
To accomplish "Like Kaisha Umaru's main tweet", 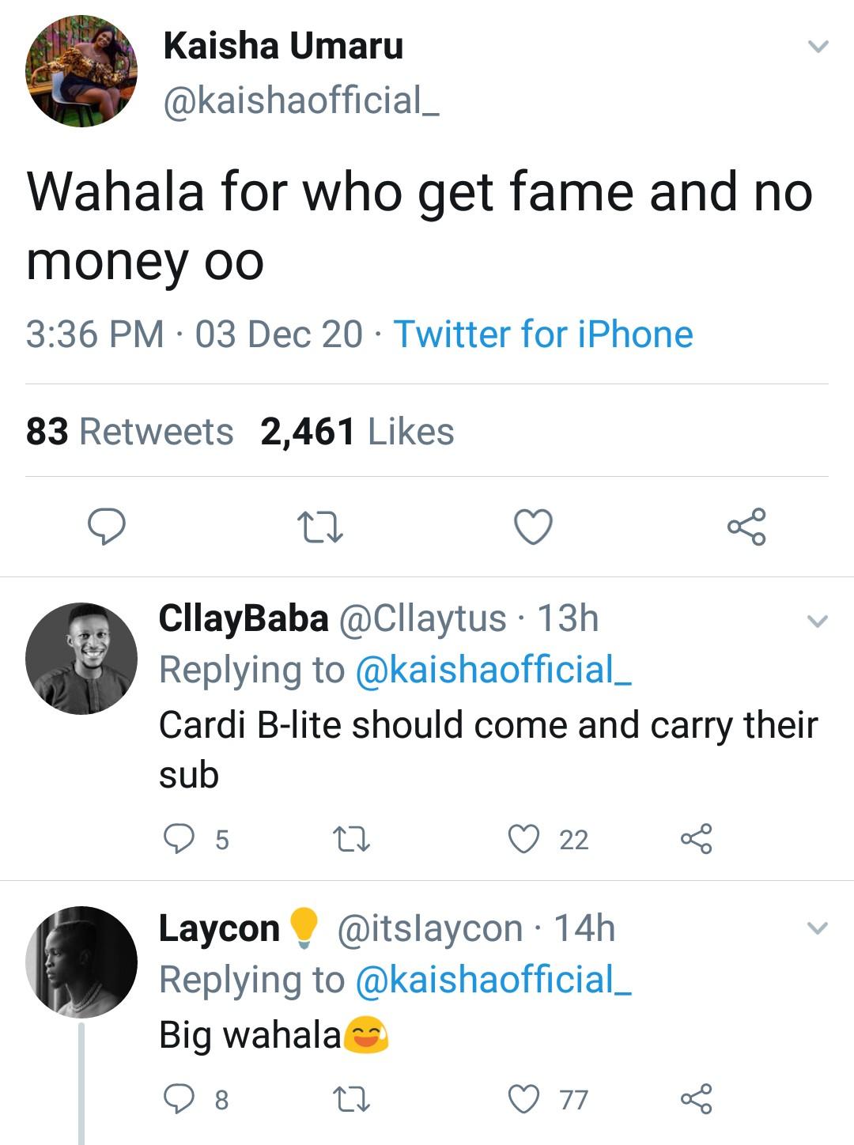I will 533,527.
